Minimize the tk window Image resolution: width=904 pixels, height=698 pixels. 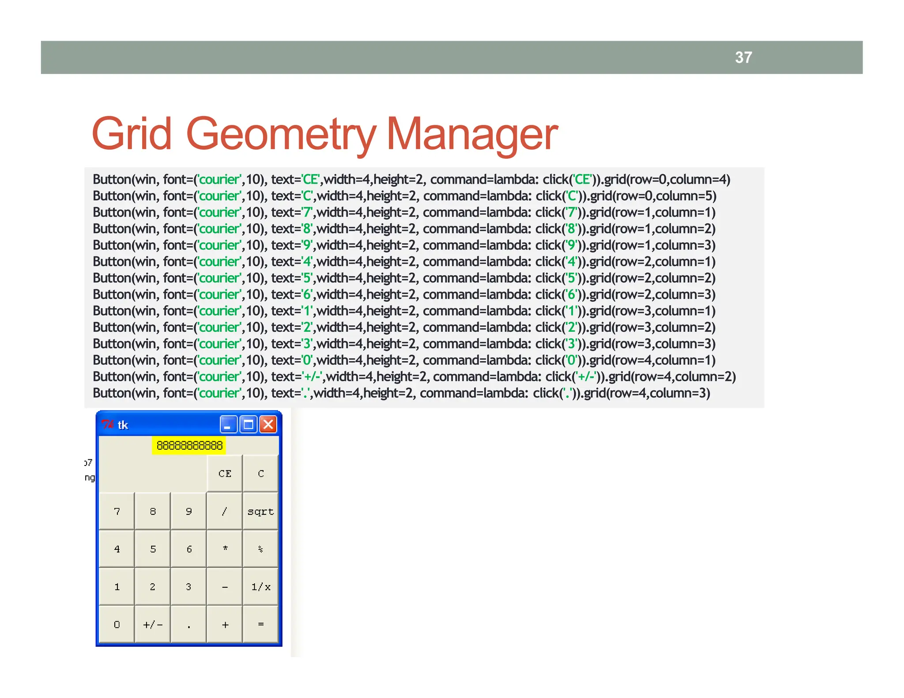coord(228,424)
